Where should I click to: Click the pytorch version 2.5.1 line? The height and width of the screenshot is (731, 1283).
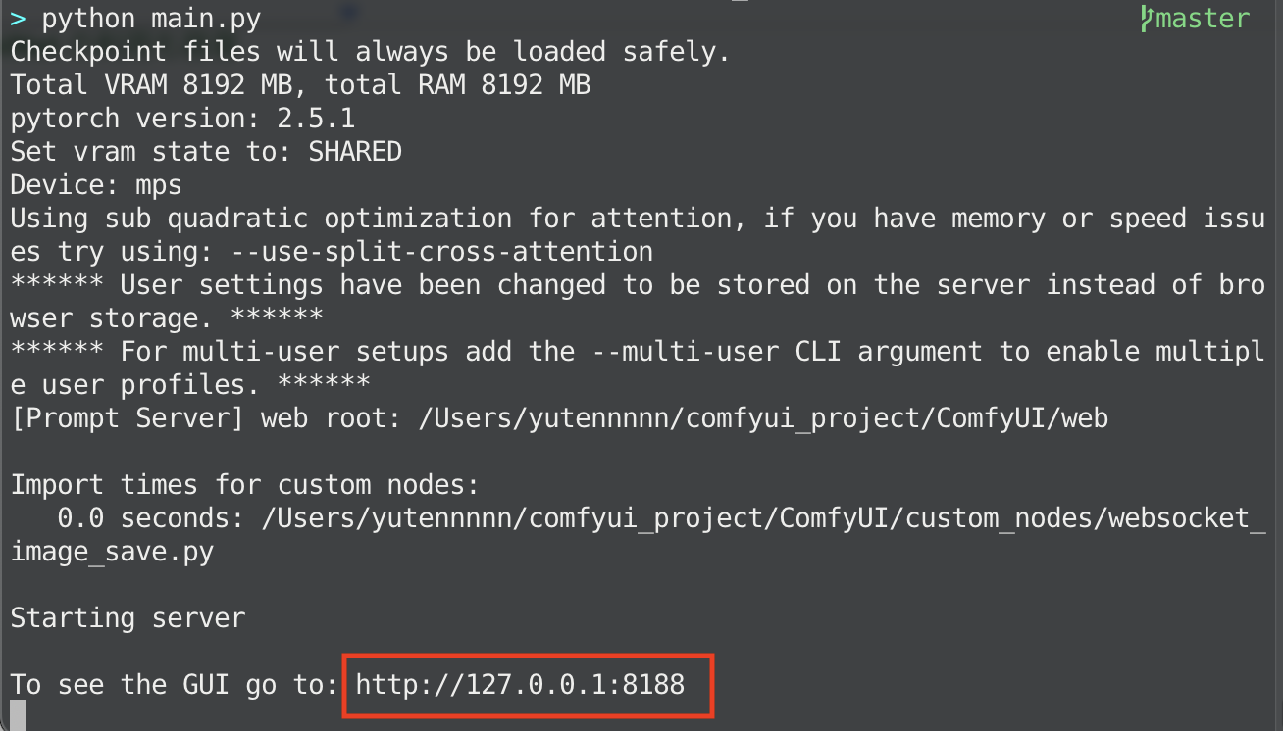182,119
